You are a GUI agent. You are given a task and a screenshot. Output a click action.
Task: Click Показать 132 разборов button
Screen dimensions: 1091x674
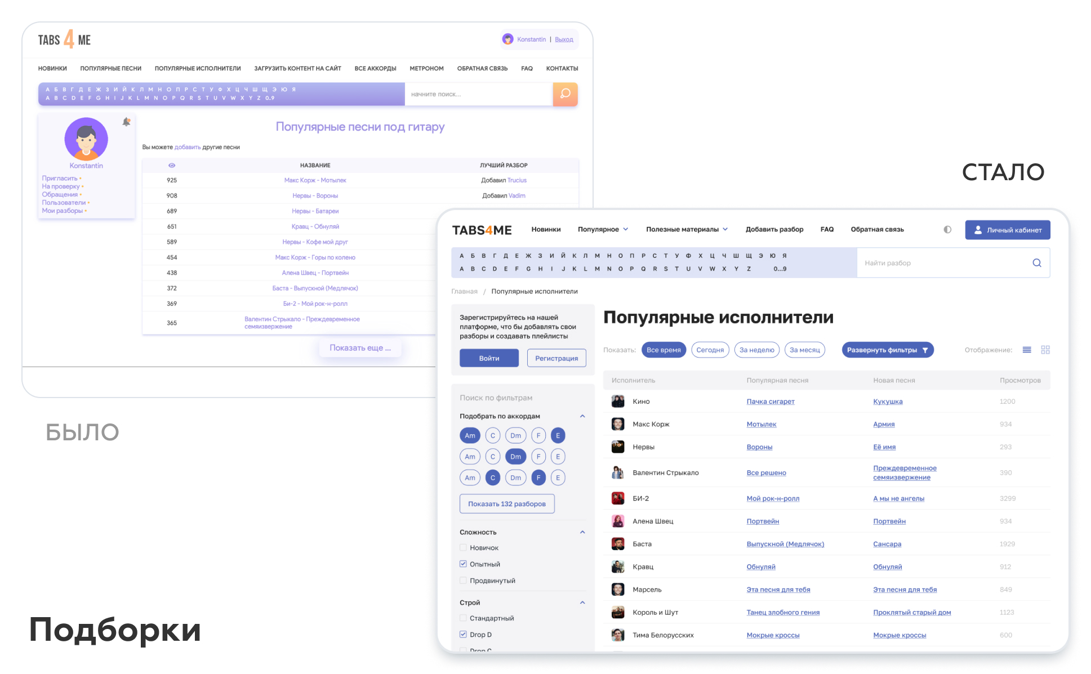point(507,503)
